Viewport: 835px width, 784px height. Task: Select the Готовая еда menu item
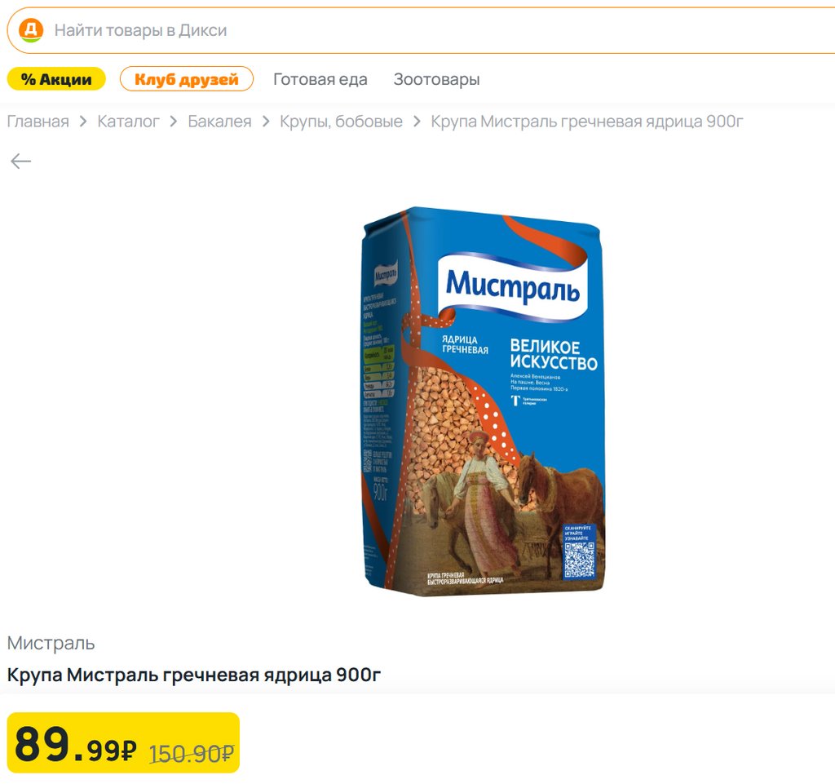(x=320, y=79)
